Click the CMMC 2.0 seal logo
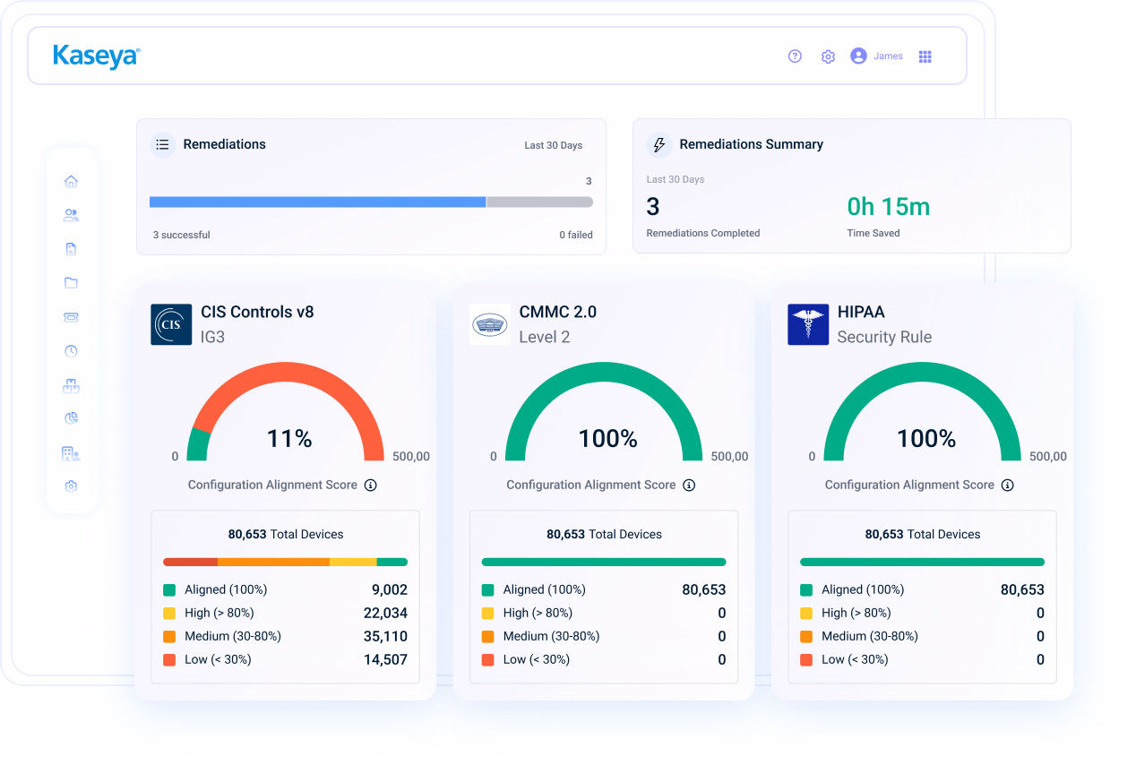Viewport: 1136px width, 774px height. 490,325
